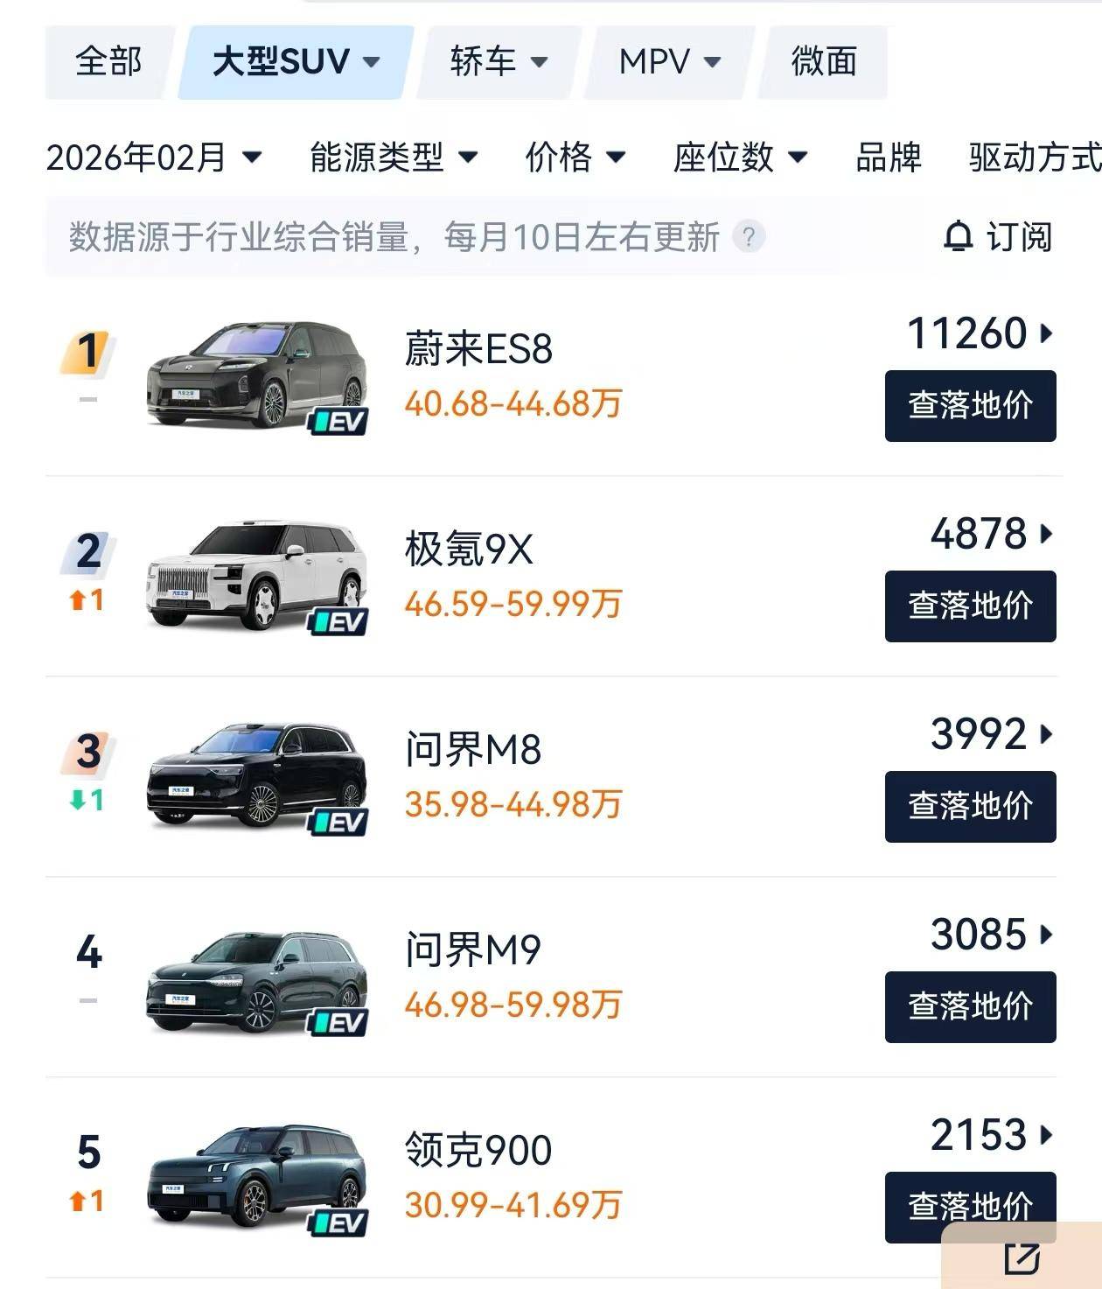The height and width of the screenshot is (1289, 1102).
Task: Click arrow beside 11260 sales figure
Action: coord(1046,333)
